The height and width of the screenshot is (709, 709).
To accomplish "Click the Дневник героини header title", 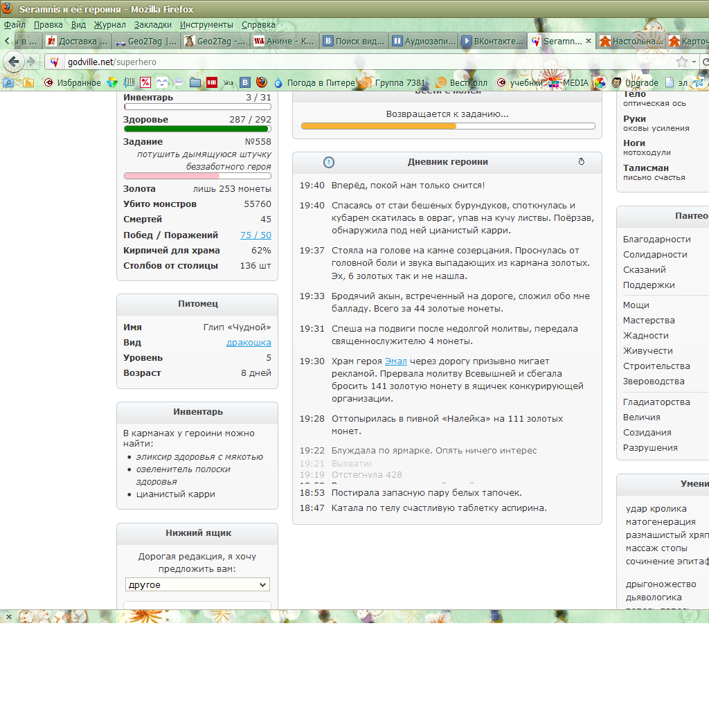I will pyautogui.click(x=448, y=162).
